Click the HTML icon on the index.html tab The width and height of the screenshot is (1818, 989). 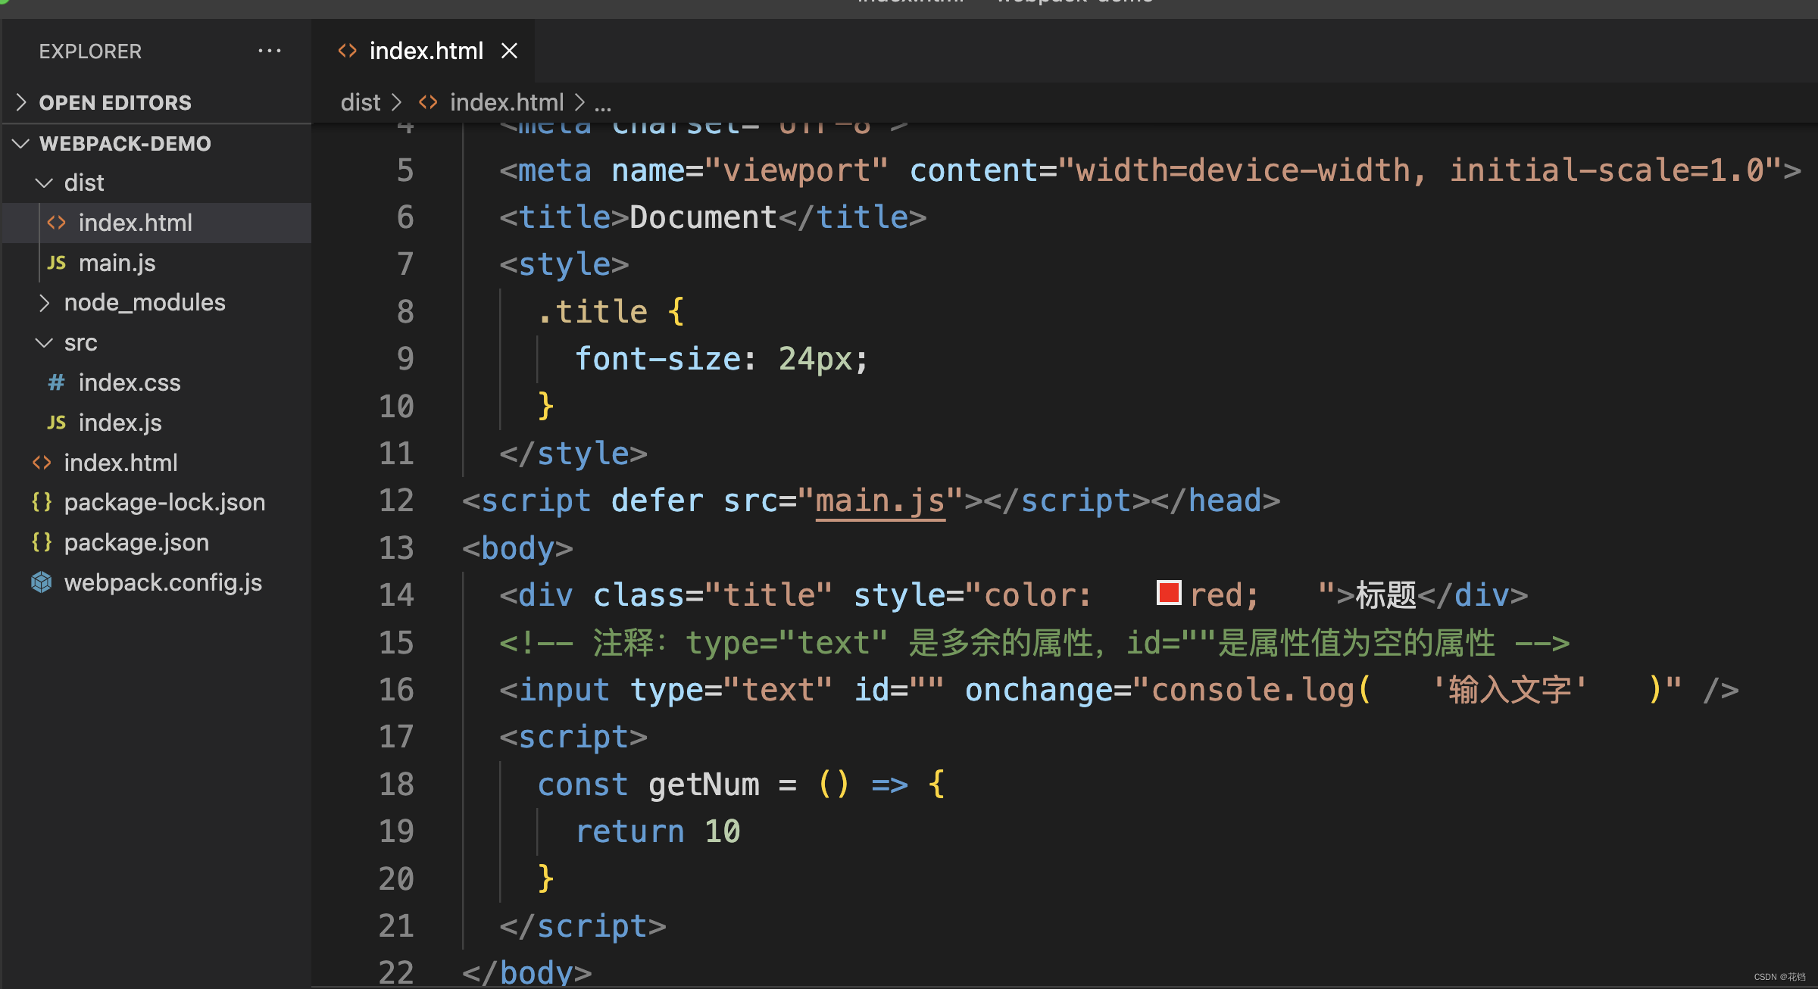click(348, 51)
